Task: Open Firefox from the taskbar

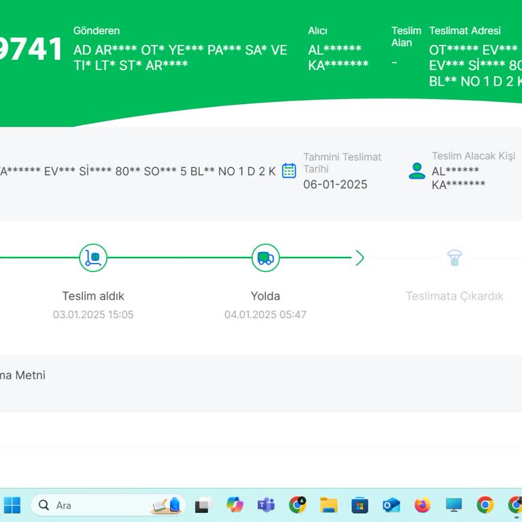Action: [x=423, y=505]
